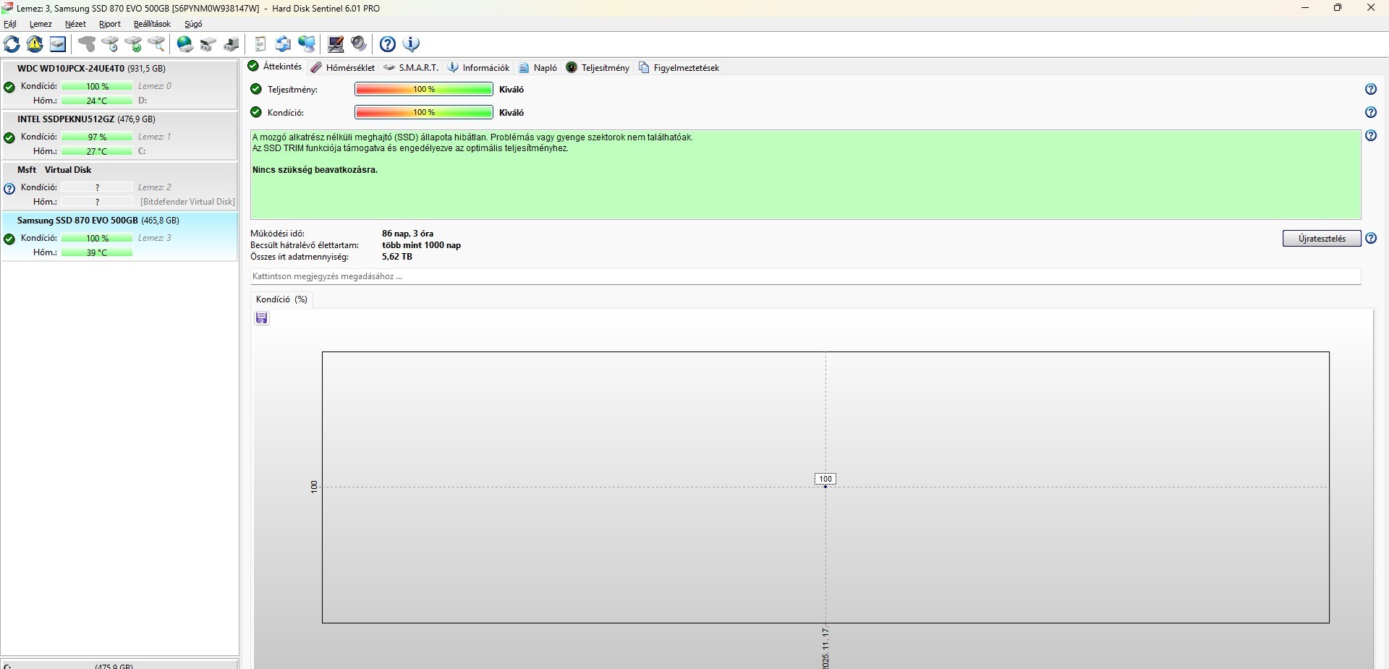Restore down the Hard Disk Sentinel window
1389x669 pixels.
coord(1338,8)
